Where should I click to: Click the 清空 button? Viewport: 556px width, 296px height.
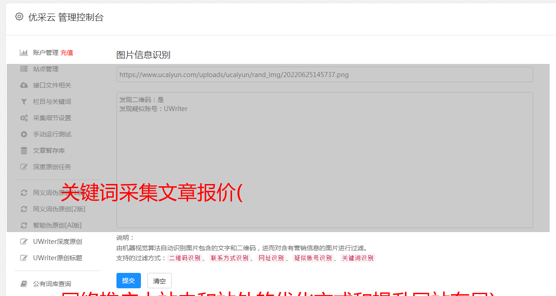(160, 281)
